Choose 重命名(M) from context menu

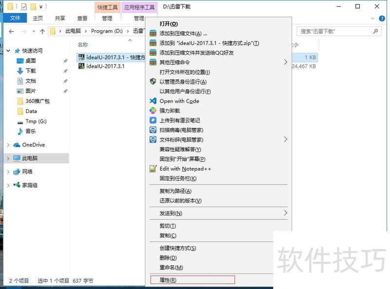tap(171, 268)
